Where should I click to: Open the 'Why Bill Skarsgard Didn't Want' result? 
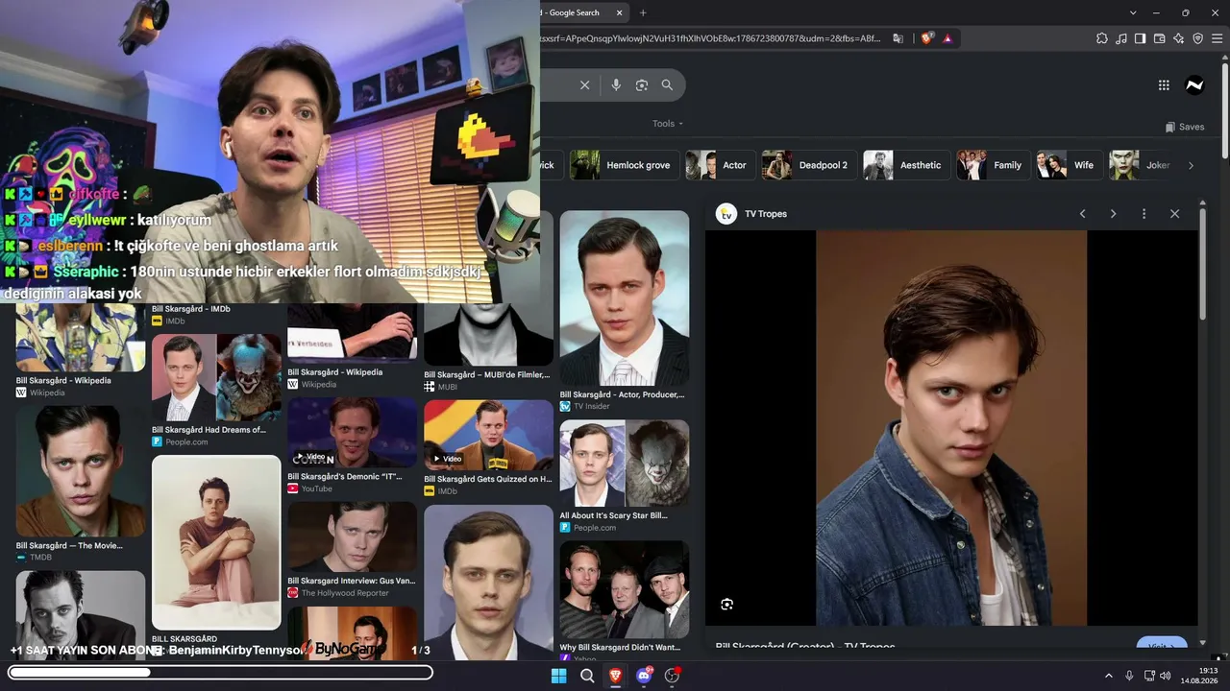click(625, 590)
